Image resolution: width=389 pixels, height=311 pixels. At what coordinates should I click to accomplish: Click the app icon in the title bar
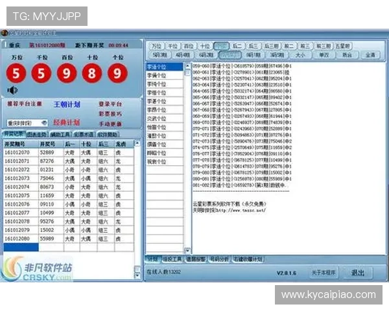point(5,33)
